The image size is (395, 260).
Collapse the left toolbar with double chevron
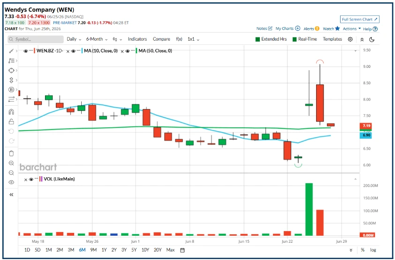click(x=11, y=195)
